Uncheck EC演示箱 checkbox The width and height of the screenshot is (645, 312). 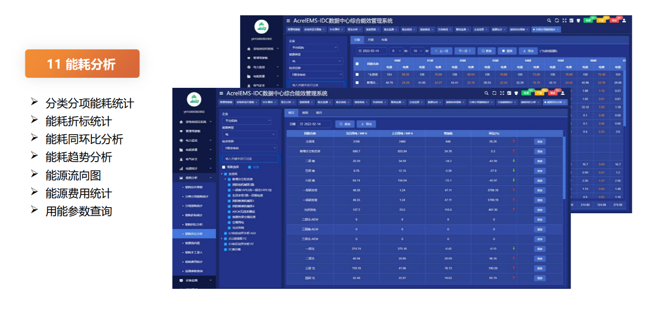(x=226, y=250)
